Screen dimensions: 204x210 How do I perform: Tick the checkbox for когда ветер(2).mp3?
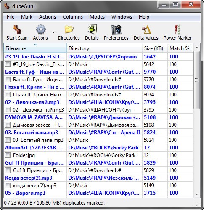8,186
